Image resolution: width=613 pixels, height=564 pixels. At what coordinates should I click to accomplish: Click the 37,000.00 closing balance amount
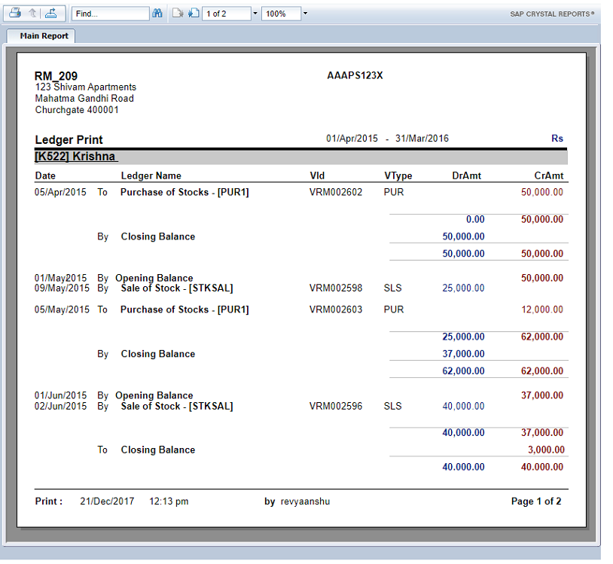point(463,353)
